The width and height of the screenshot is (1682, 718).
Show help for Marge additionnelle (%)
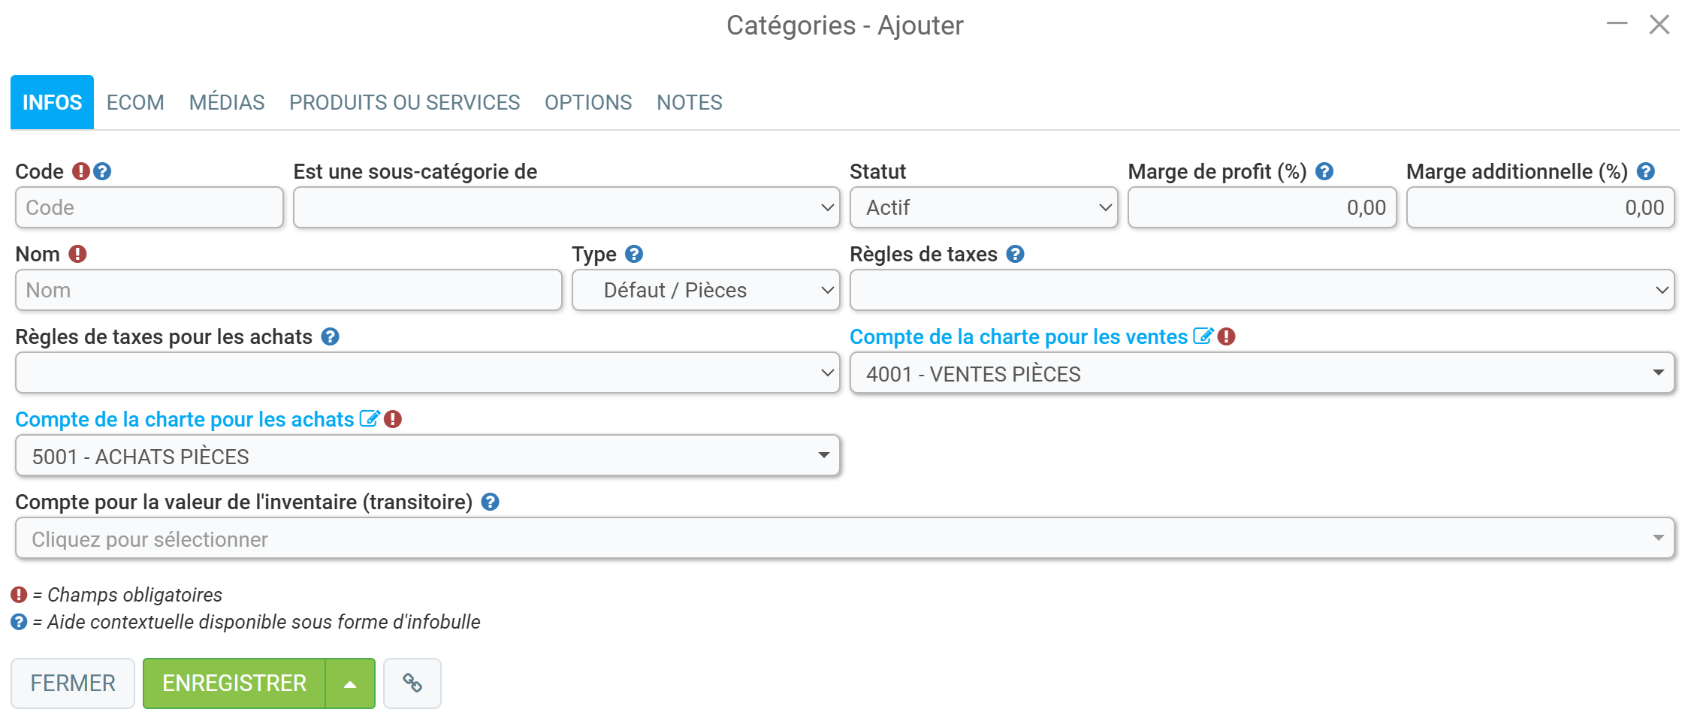tap(1646, 171)
